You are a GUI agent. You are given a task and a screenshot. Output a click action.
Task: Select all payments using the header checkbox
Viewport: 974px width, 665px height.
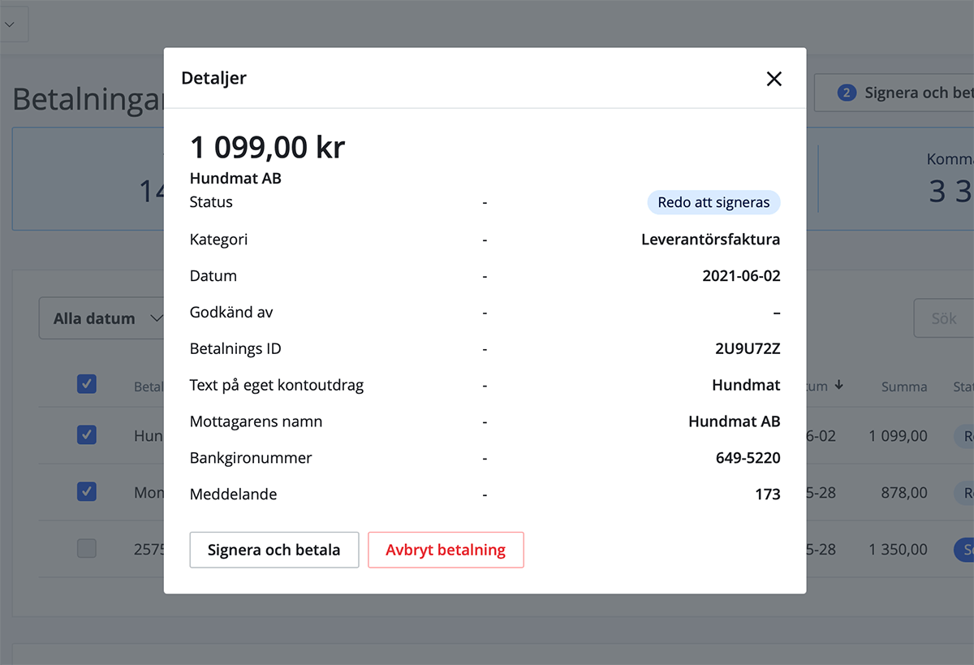pyautogui.click(x=87, y=383)
